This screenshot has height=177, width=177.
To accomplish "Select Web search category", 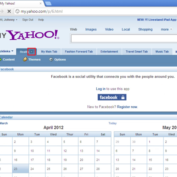I will [74, 29].
